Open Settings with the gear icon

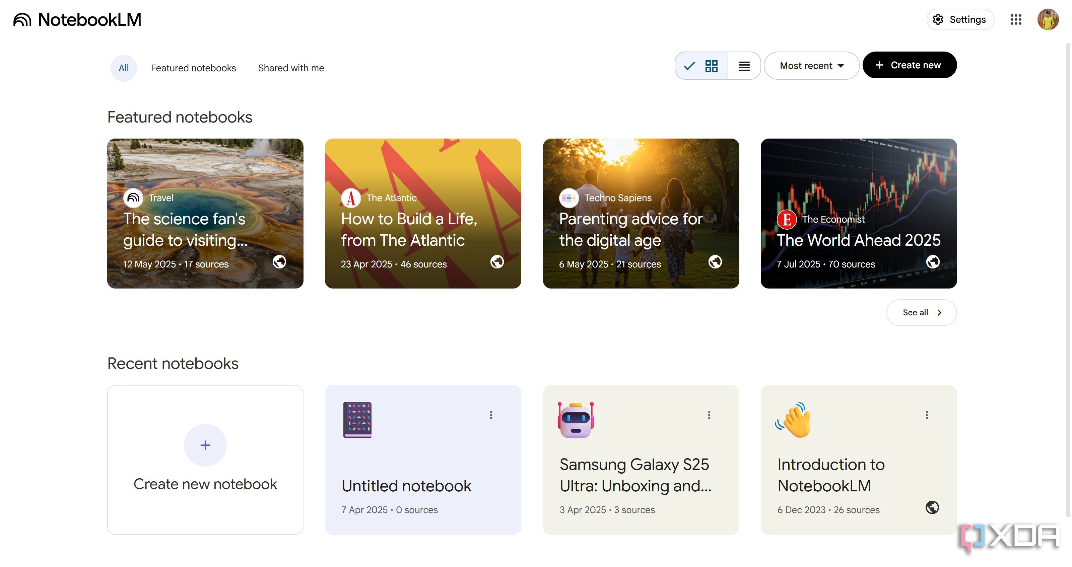tap(960, 19)
